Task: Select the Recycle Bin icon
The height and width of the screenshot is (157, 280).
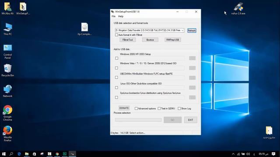Action: pos(8,70)
